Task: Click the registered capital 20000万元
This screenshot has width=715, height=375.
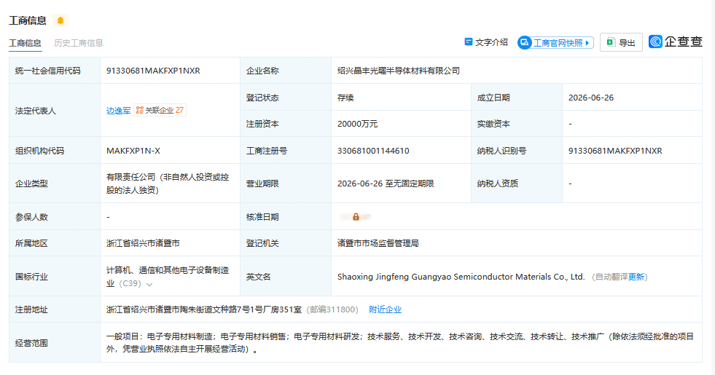Action: (357, 124)
